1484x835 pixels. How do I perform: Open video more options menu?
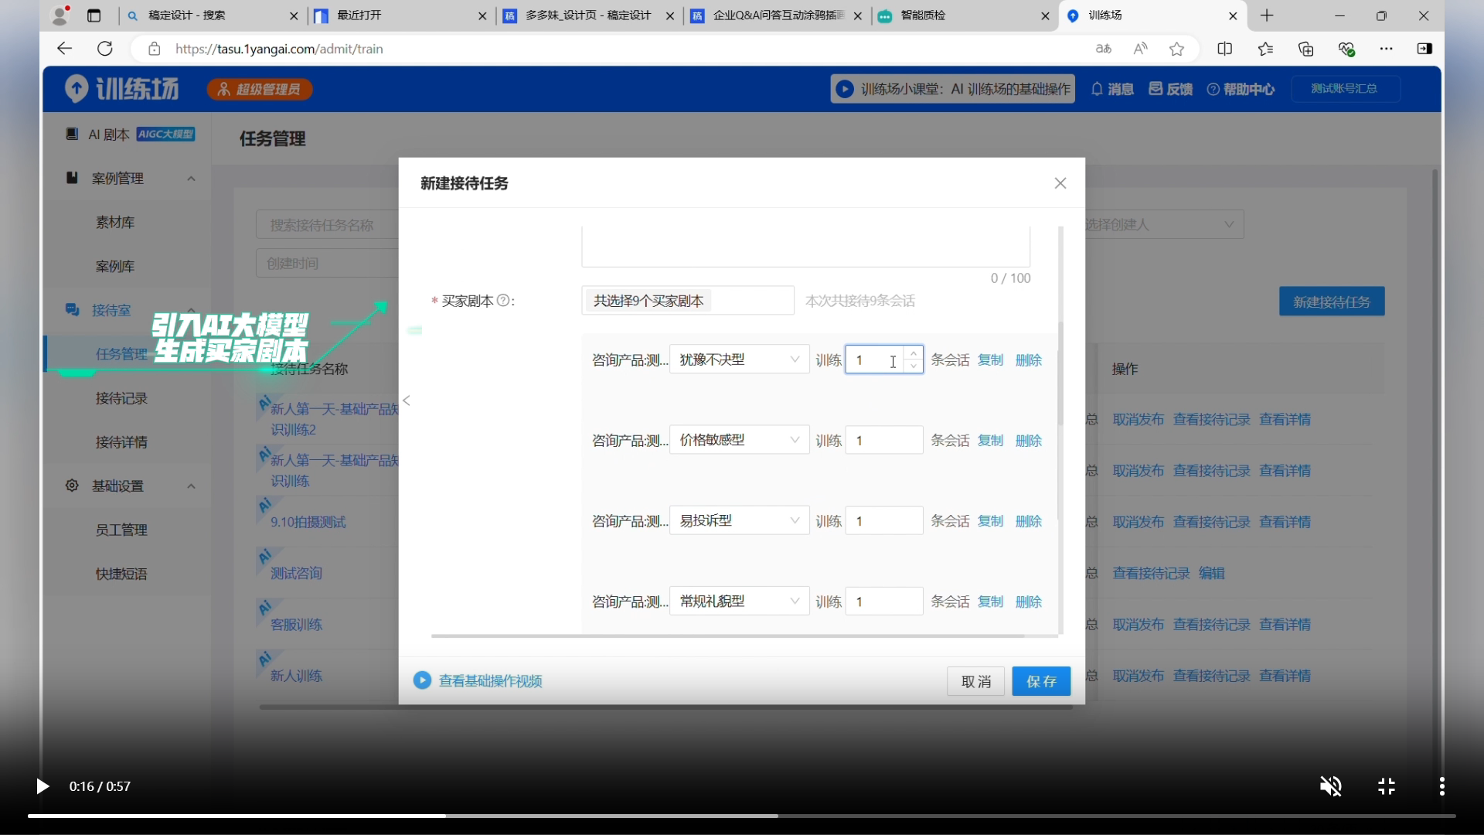(1441, 786)
